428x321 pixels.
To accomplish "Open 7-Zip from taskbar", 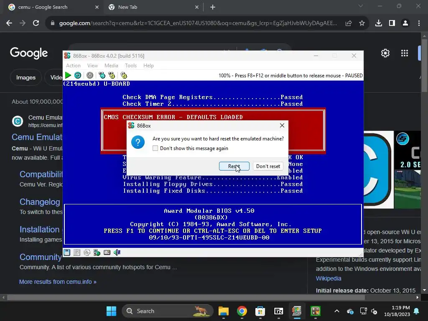I will coord(278,311).
